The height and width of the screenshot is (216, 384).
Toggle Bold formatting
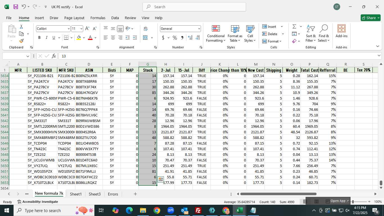click(39, 38)
